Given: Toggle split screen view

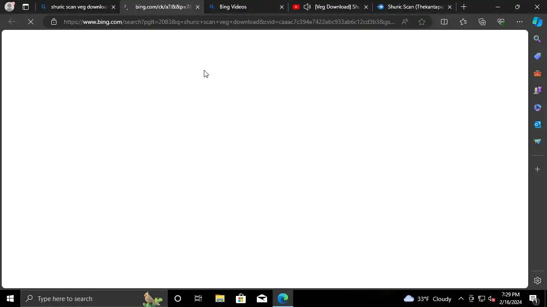Looking at the screenshot, I should click(x=444, y=22).
